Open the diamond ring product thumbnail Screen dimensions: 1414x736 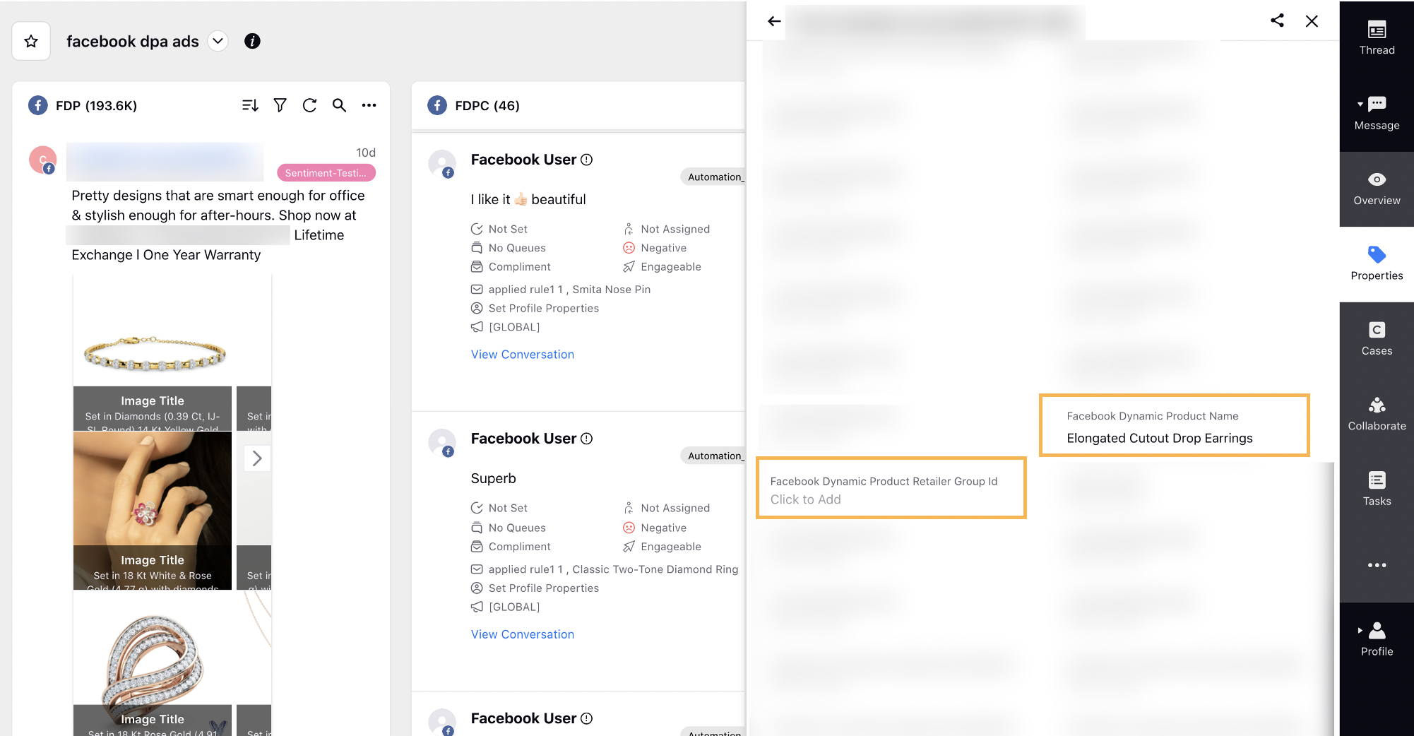click(153, 509)
